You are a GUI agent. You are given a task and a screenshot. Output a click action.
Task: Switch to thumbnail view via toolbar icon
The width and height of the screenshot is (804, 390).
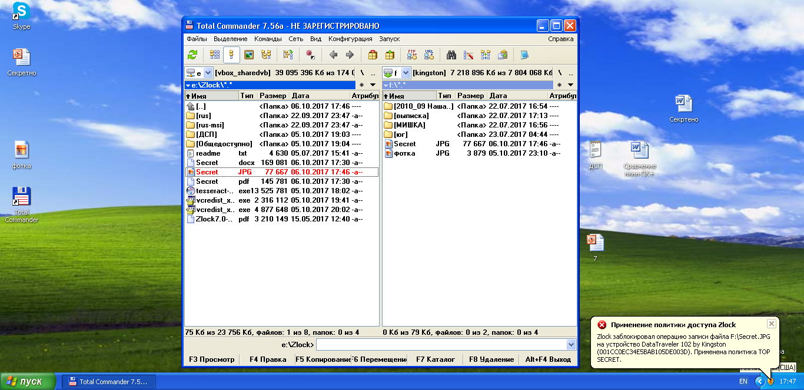(249, 55)
